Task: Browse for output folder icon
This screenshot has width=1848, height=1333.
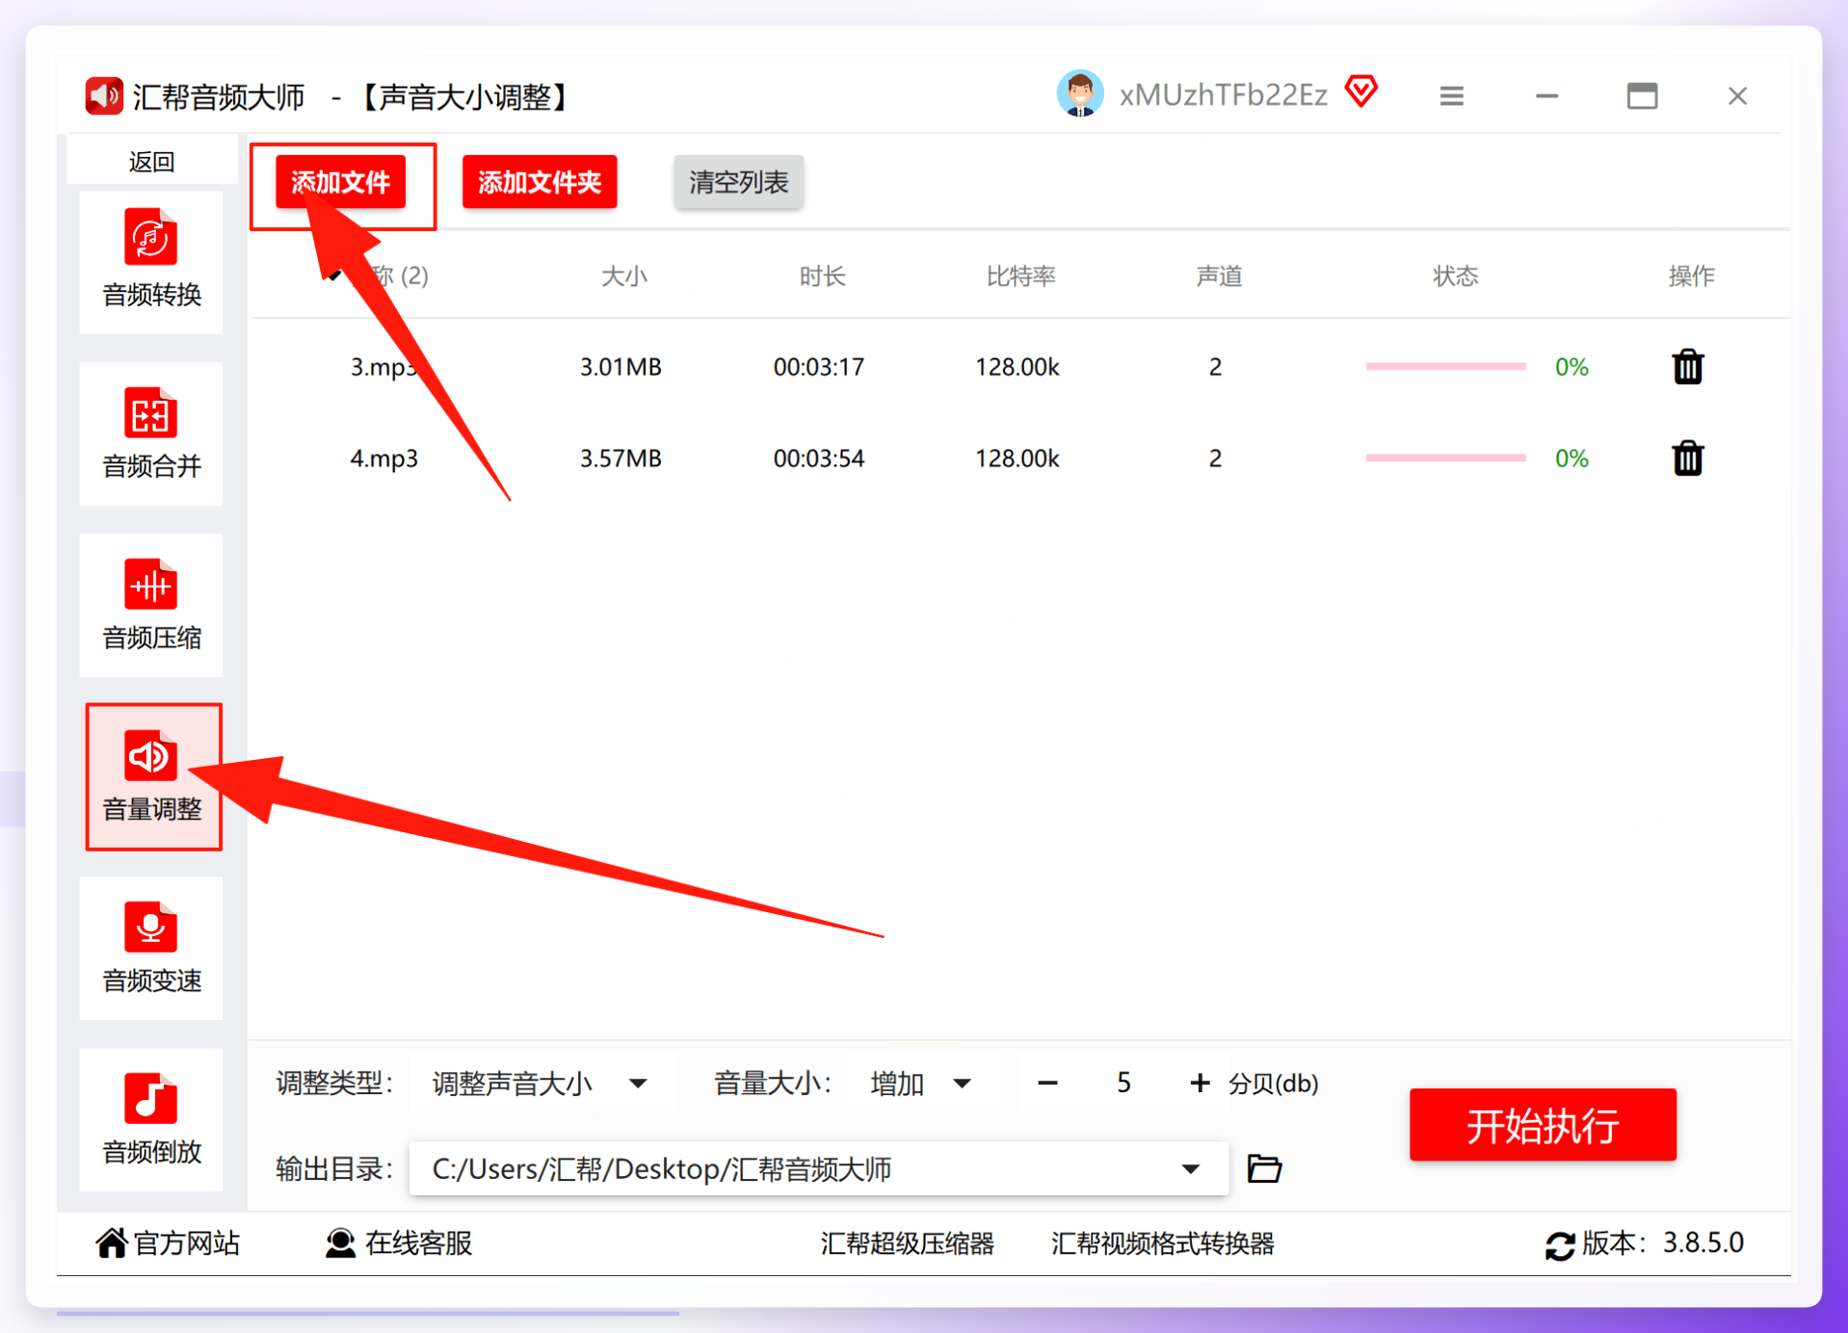Action: 1264,1168
